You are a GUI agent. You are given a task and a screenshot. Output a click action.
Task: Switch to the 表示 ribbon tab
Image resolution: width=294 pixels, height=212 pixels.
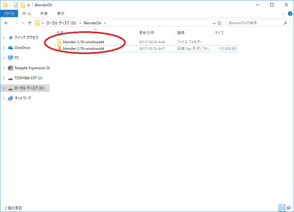60,14
